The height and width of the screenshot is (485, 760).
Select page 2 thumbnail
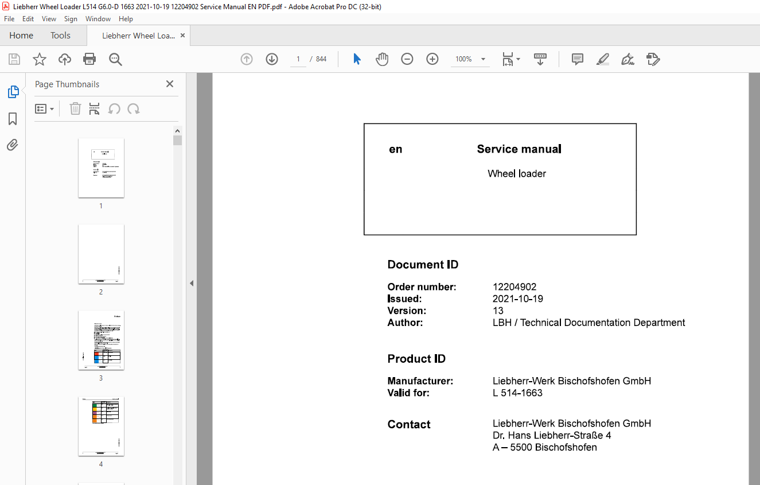101,254
